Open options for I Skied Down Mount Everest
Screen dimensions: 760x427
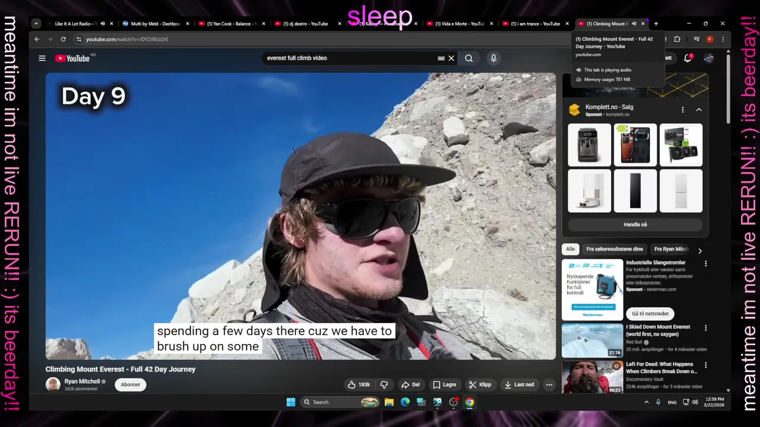[x=705, y=327]
